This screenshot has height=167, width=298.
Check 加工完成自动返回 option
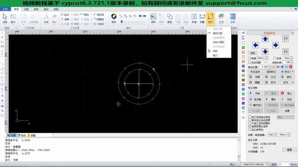point(250,117)
